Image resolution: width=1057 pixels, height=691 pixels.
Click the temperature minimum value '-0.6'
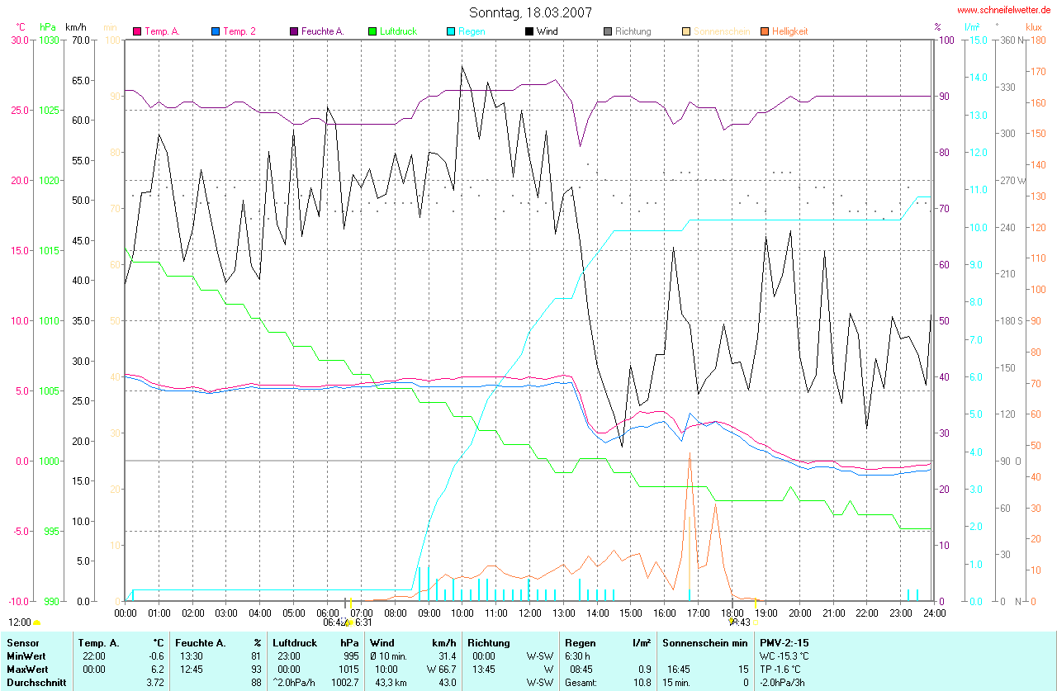(157, 656)
